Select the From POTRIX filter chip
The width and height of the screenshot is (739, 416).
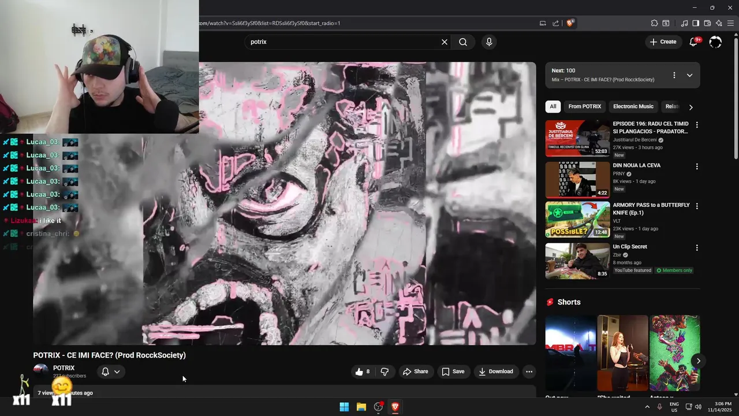585,106
